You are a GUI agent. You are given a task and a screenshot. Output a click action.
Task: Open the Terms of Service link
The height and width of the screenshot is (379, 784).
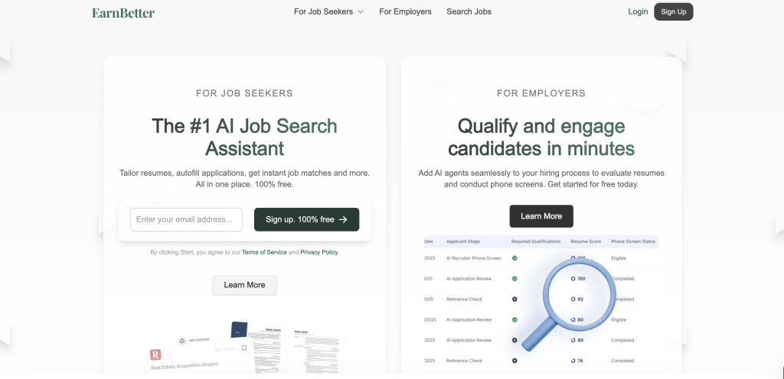tap(264, 252)
